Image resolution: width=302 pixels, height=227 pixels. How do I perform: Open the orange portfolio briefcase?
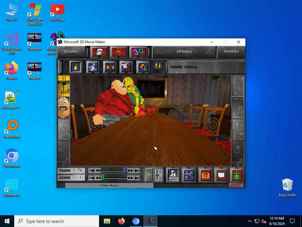206,175
